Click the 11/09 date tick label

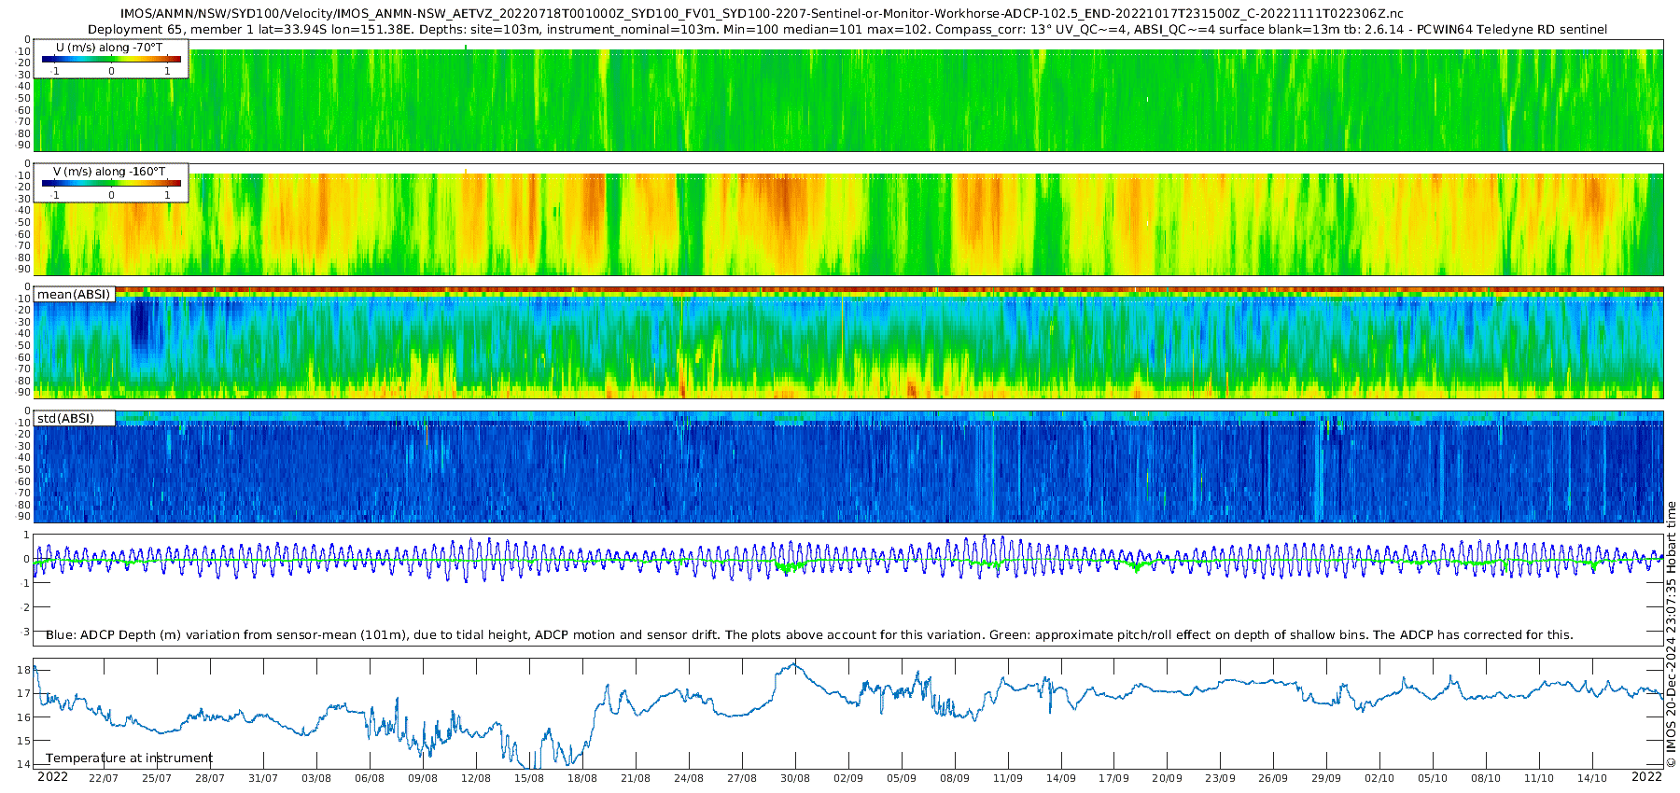pyautogui.click(x=1008, y=778)
